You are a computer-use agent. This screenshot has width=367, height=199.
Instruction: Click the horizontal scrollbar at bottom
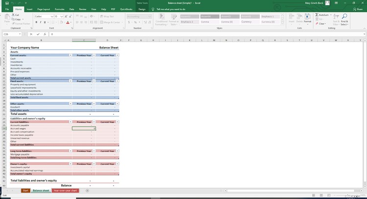290,191
